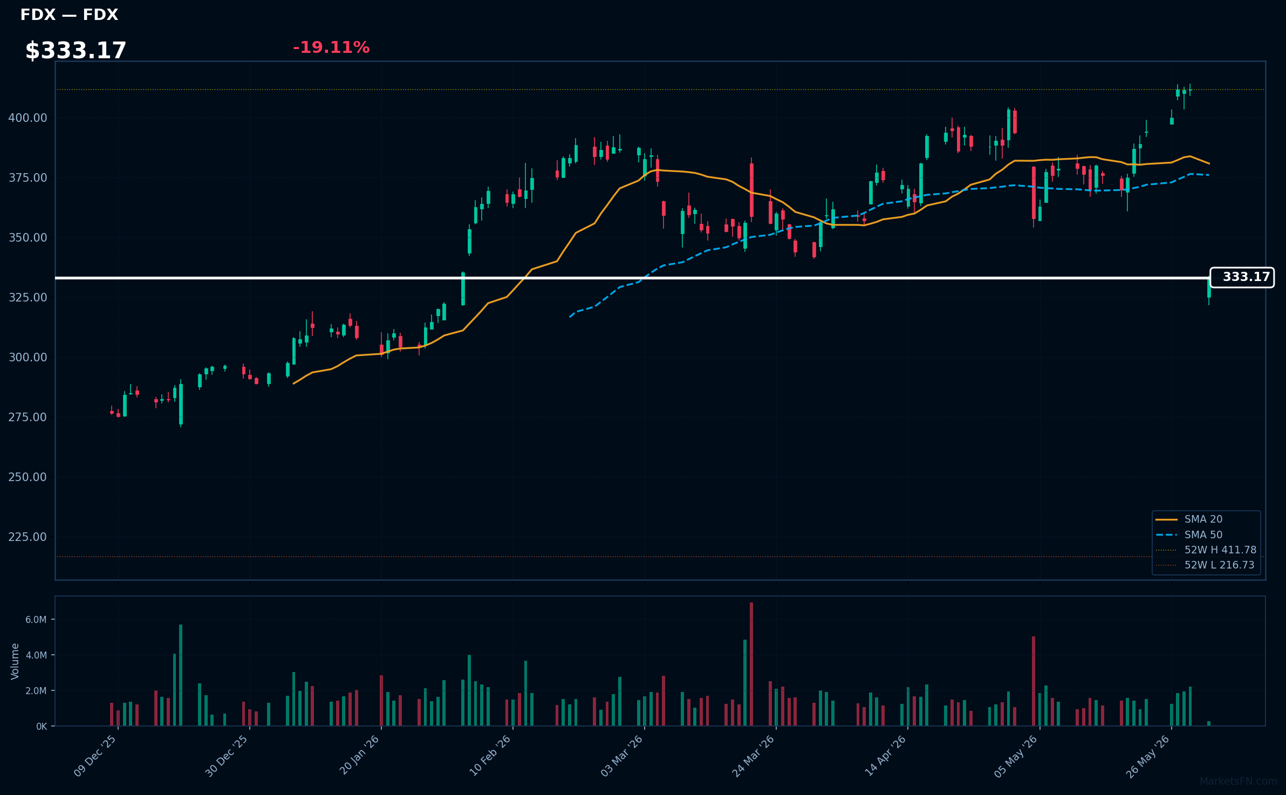This screenshot has height=795, width=1286.
Task: Click the 225.00 price axis label
Action: coord(28,537)
